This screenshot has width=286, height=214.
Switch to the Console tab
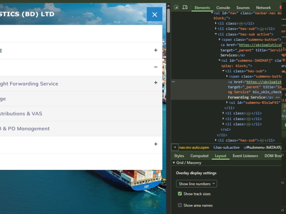[223, 8]
